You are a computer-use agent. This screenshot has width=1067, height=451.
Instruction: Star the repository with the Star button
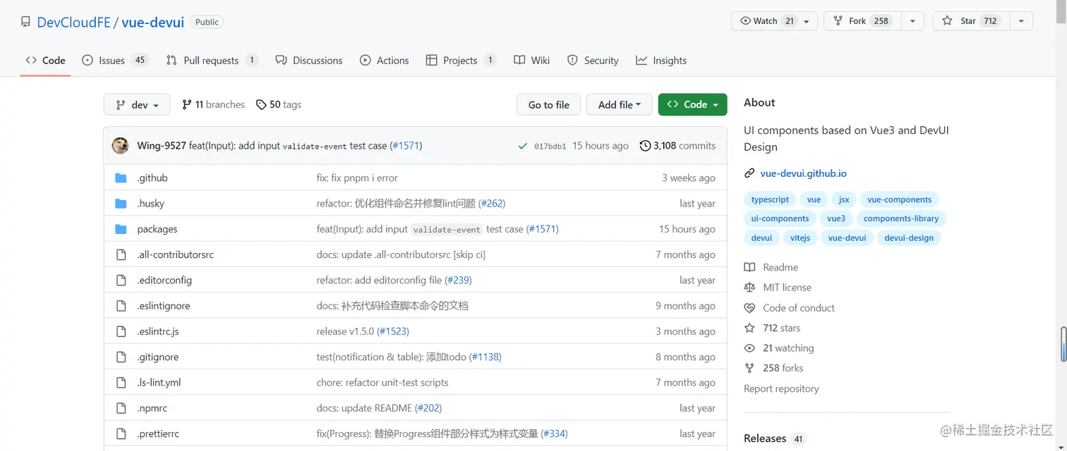[x=971, y=21]
